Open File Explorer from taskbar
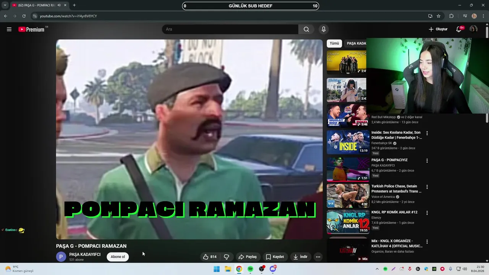Image resolution: width=489 pixels, height=275 pixels. [x=228, y=269]
